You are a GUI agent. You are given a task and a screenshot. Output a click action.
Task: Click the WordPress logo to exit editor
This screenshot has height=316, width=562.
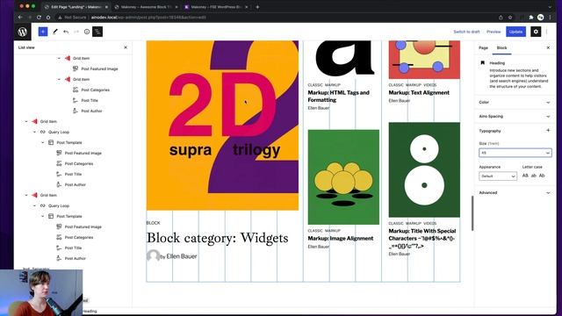(23, 32)
